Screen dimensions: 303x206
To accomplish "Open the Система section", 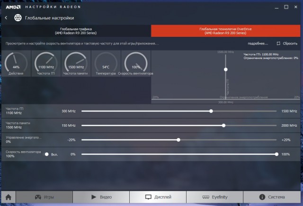I will (272, 197).
